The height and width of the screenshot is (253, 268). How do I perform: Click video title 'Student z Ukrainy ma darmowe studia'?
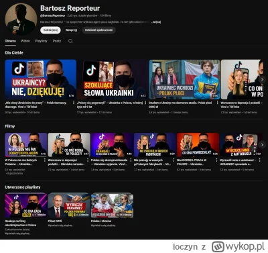(180, 105)
